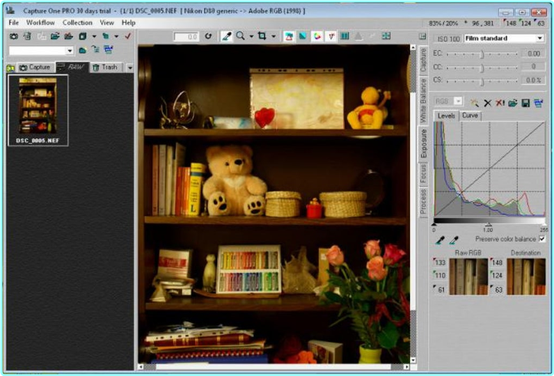
Task: Click the rotation angle input field
Action: click(187, 36)
